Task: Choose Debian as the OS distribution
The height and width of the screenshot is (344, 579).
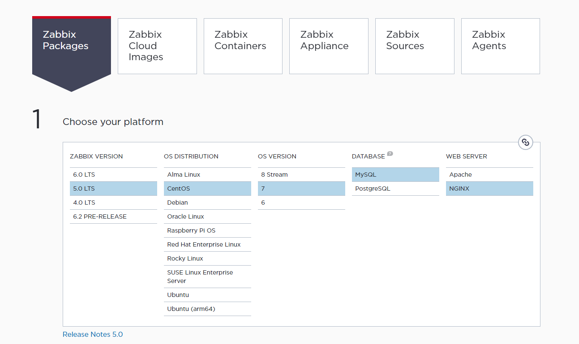Action: (207, 203)
